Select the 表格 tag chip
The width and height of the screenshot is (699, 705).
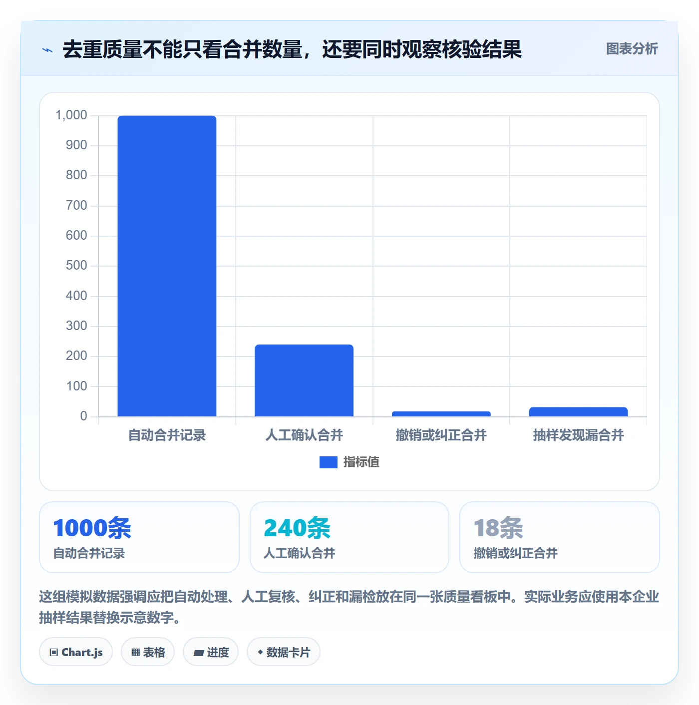(x=148, y=652)
